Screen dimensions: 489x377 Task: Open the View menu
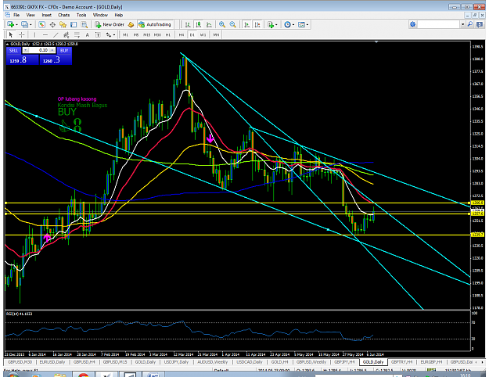31,15
